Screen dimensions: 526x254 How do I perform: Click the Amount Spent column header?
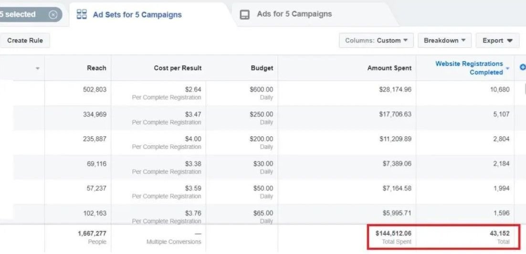pos(389,68)
